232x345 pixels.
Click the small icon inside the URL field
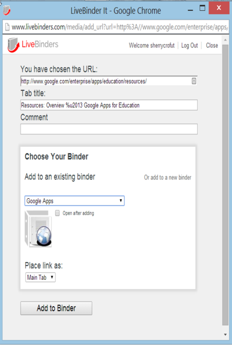pos(194,81)
